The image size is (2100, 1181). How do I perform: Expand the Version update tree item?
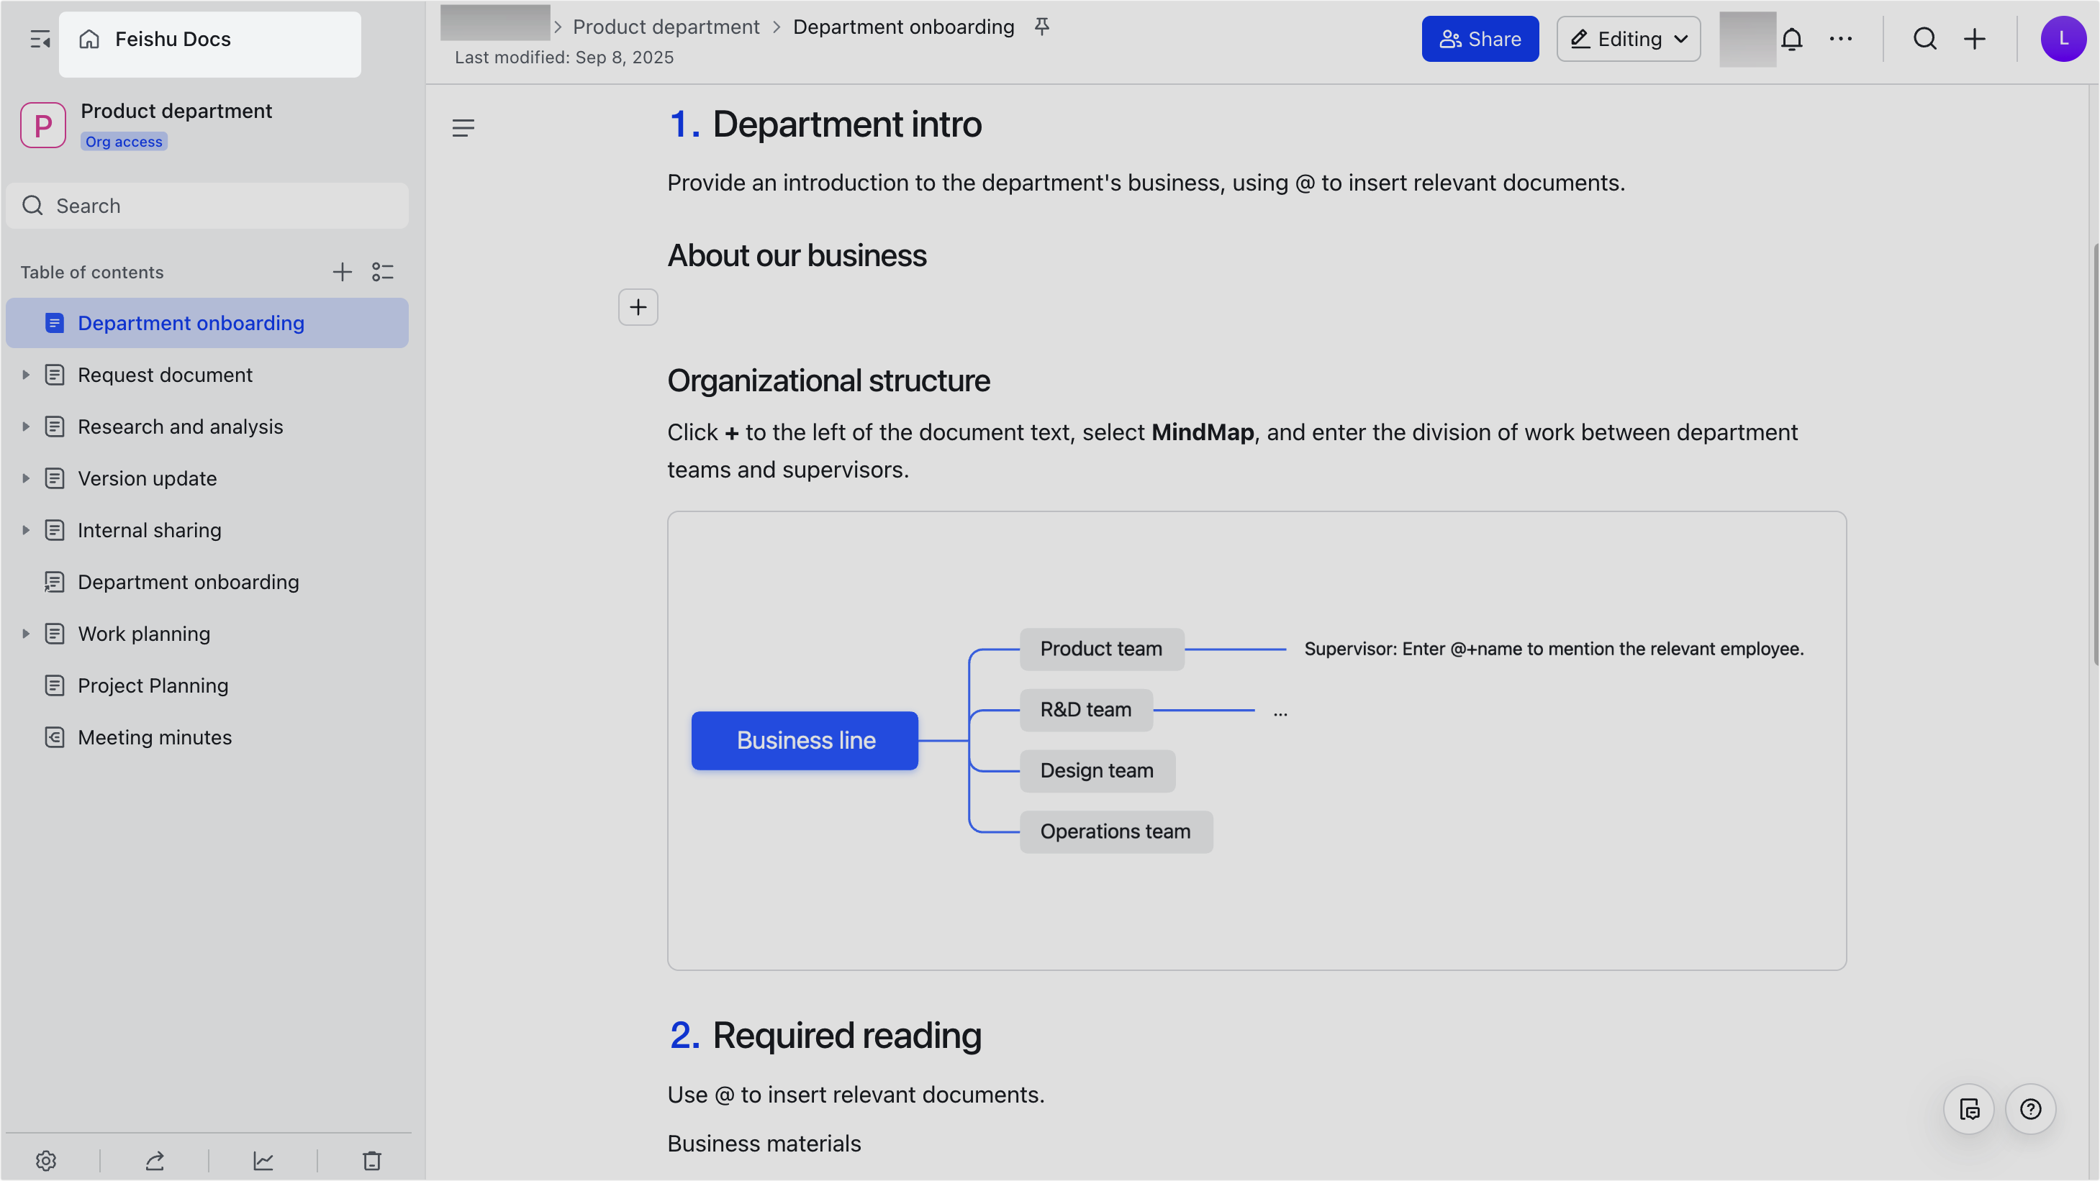(x=25, y=479)
